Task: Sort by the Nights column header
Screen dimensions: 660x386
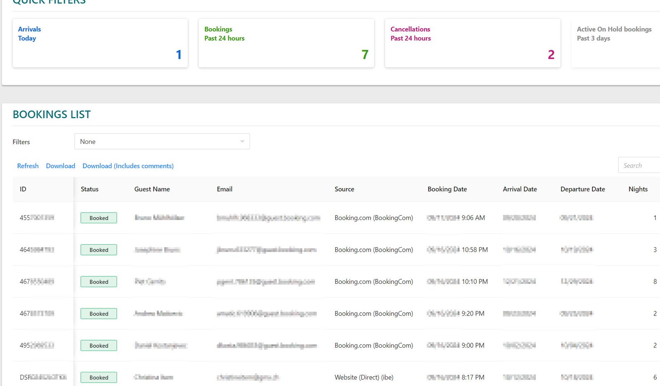Action: pyautogui.click(x=638, y=189)
